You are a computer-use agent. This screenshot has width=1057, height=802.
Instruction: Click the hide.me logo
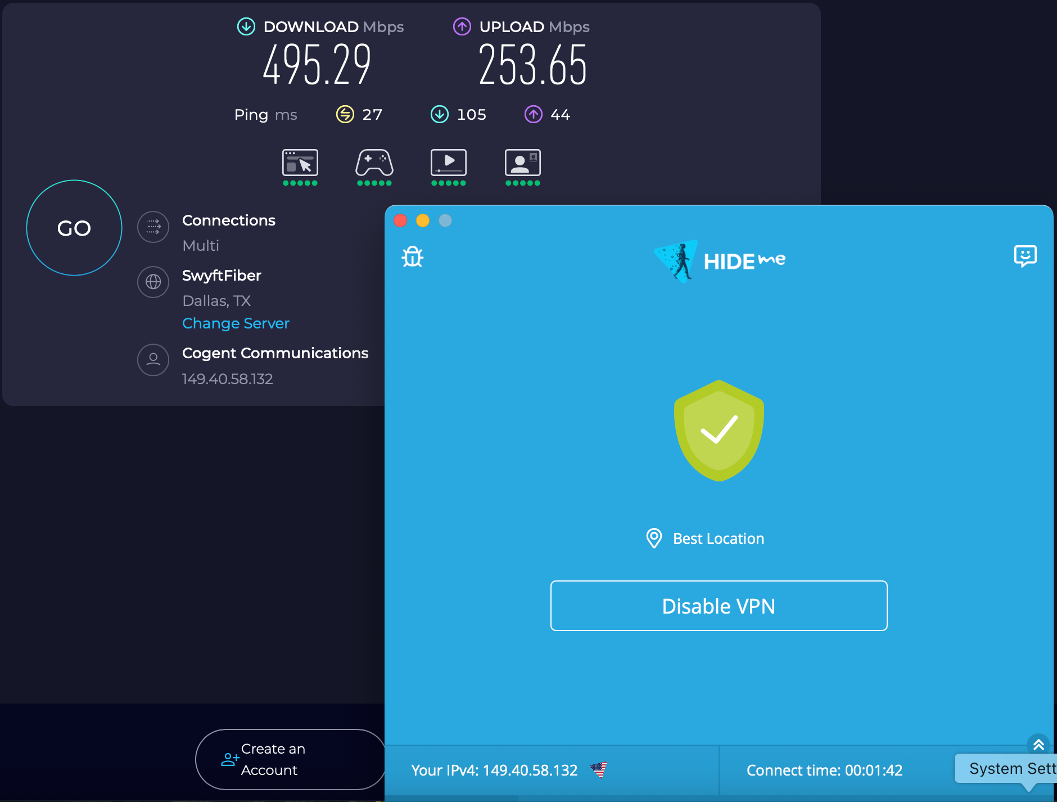point(719,261)
